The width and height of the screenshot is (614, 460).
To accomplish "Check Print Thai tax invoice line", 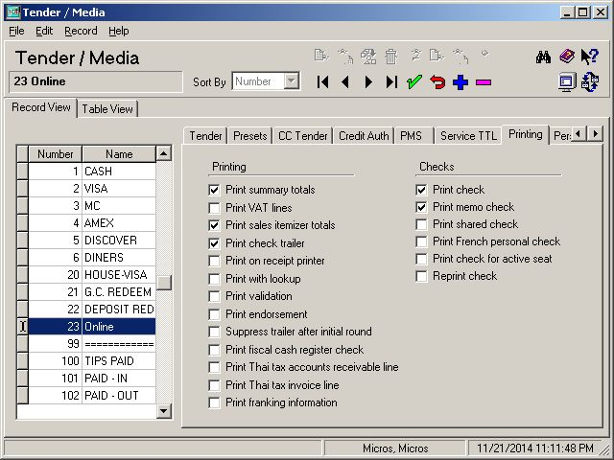I will tap(214, 385).
